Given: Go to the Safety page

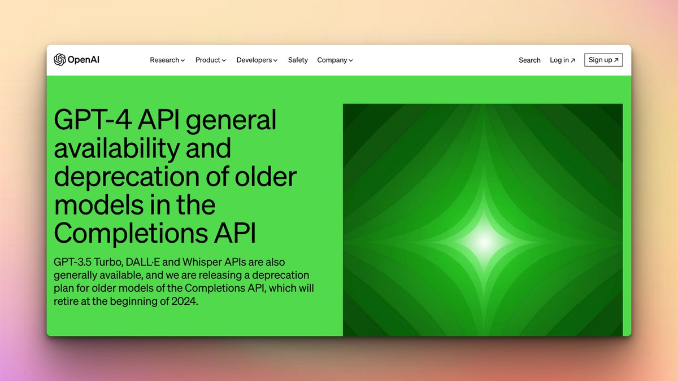Looking at the screenshot, I should pos(298,60).
